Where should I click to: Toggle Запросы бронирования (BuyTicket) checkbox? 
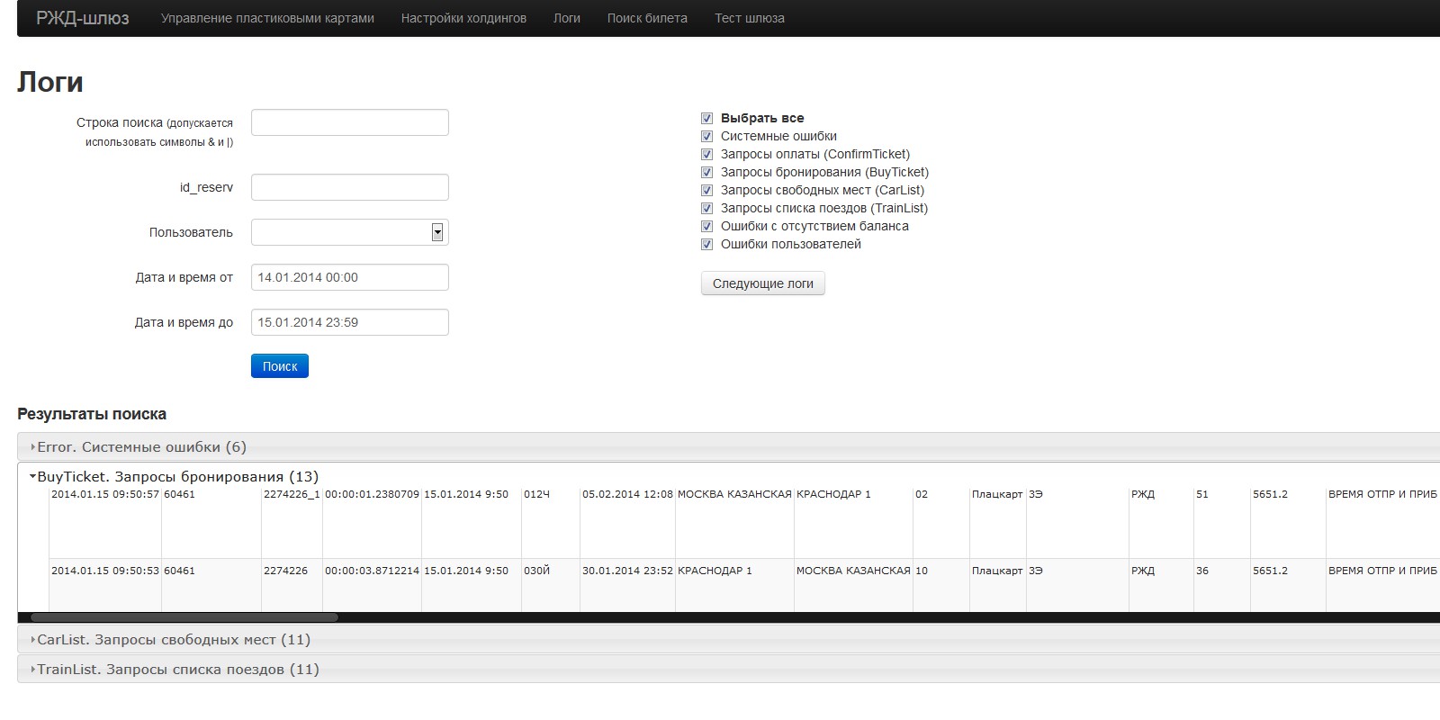[x=706, y=172]
